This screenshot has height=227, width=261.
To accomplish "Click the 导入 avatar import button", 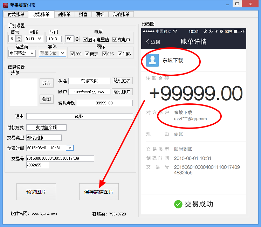I will tap(46, 83).
